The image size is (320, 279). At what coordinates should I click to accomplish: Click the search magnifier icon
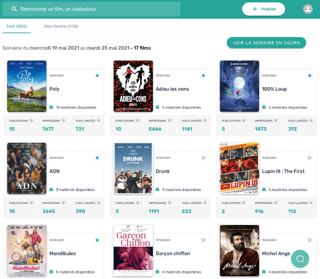14,9
